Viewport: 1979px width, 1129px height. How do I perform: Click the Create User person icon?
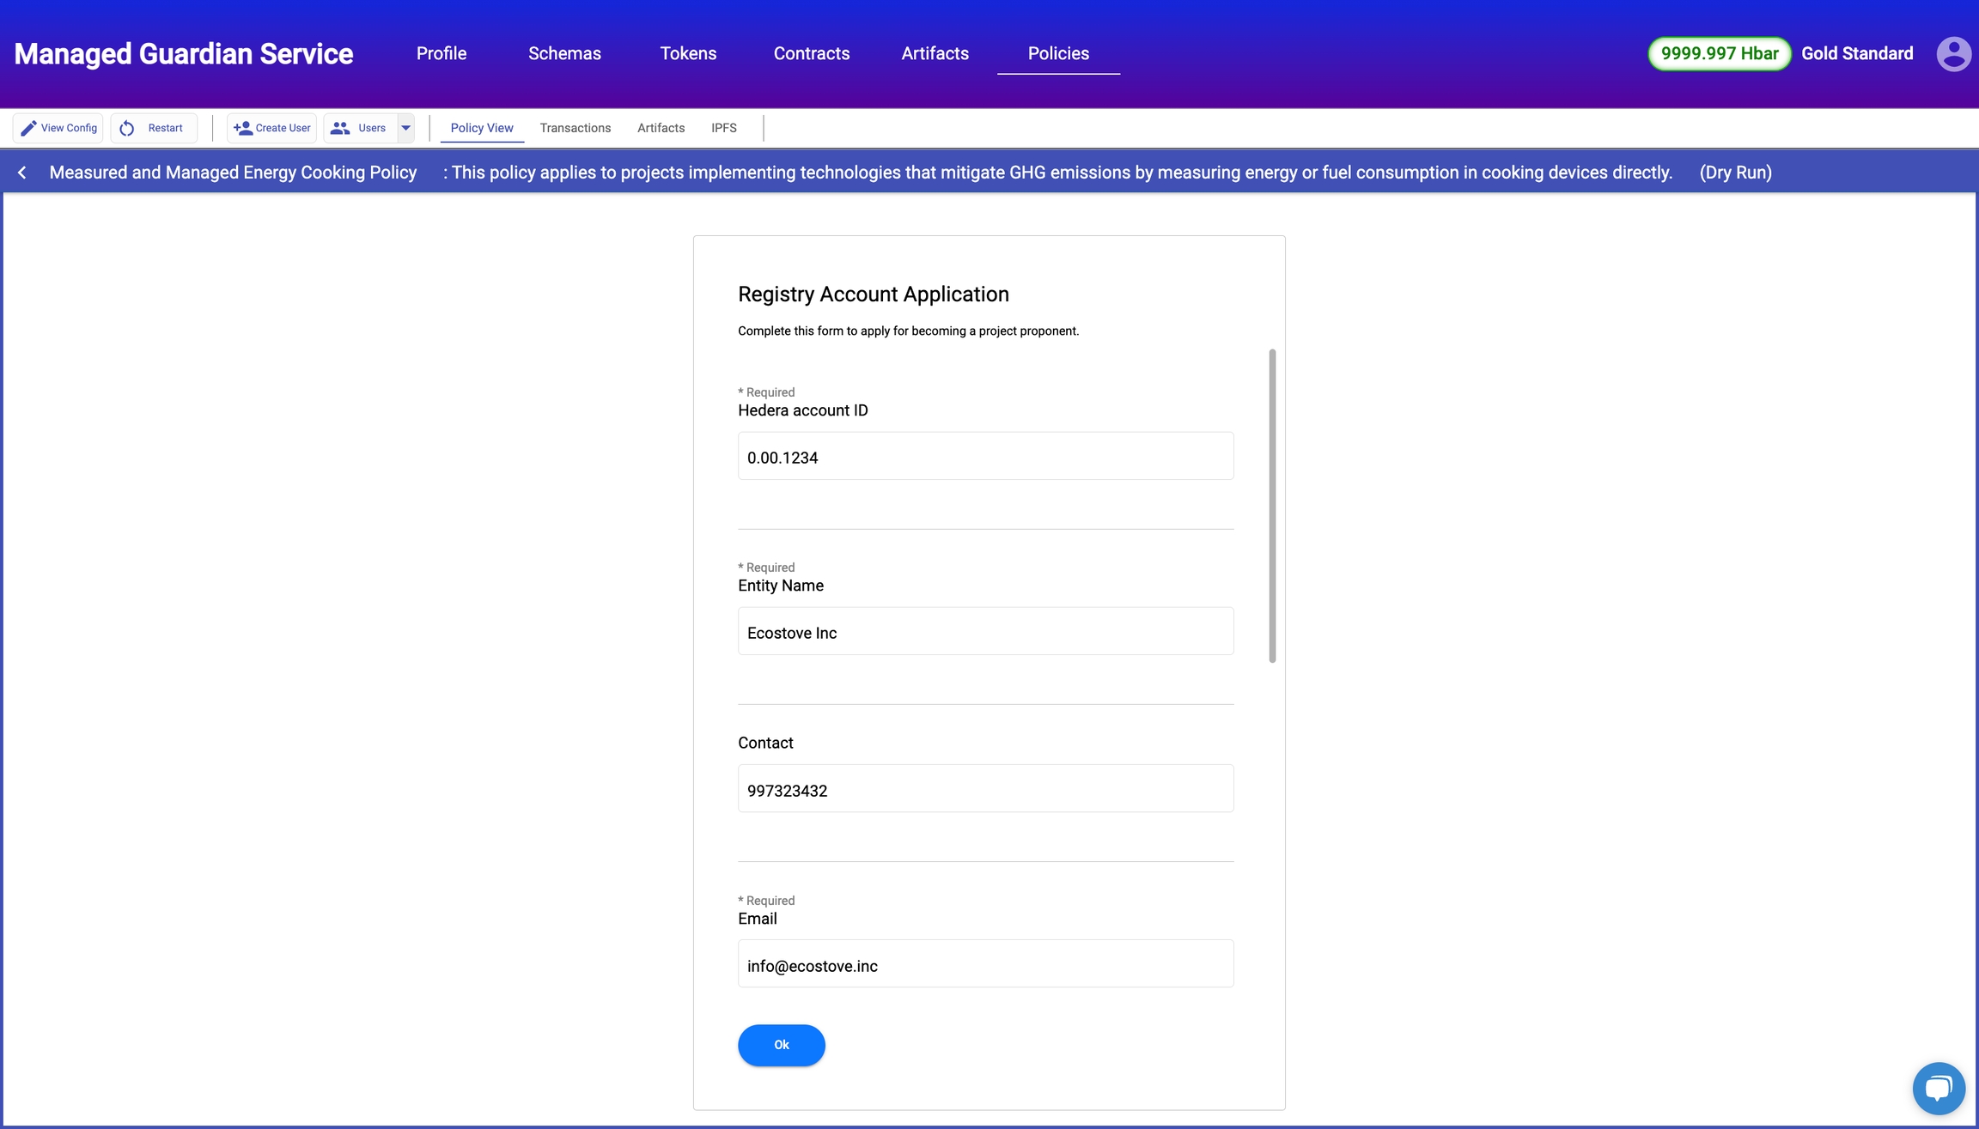tap(243, 128)
